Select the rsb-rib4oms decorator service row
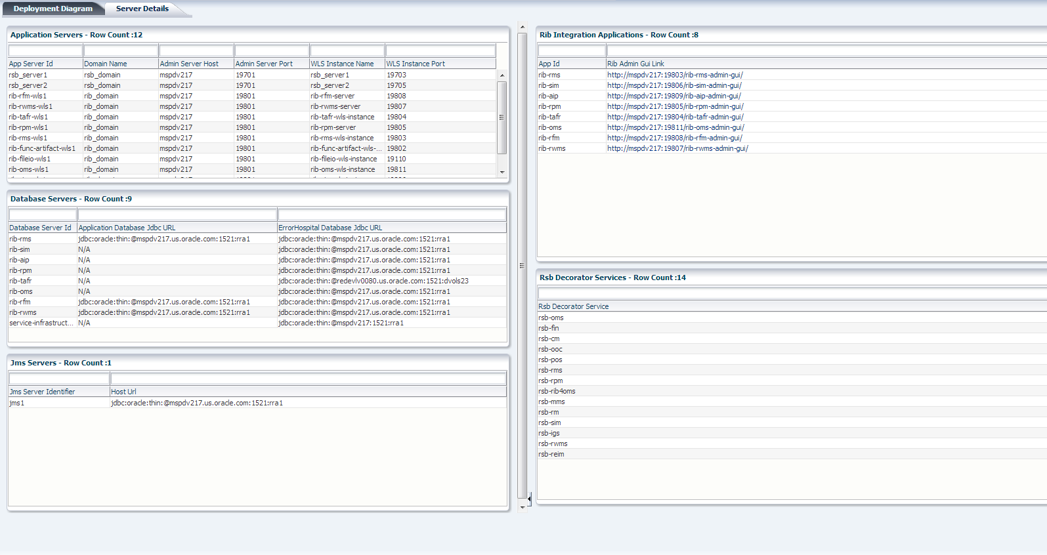1047x555 pixels. 792,391
